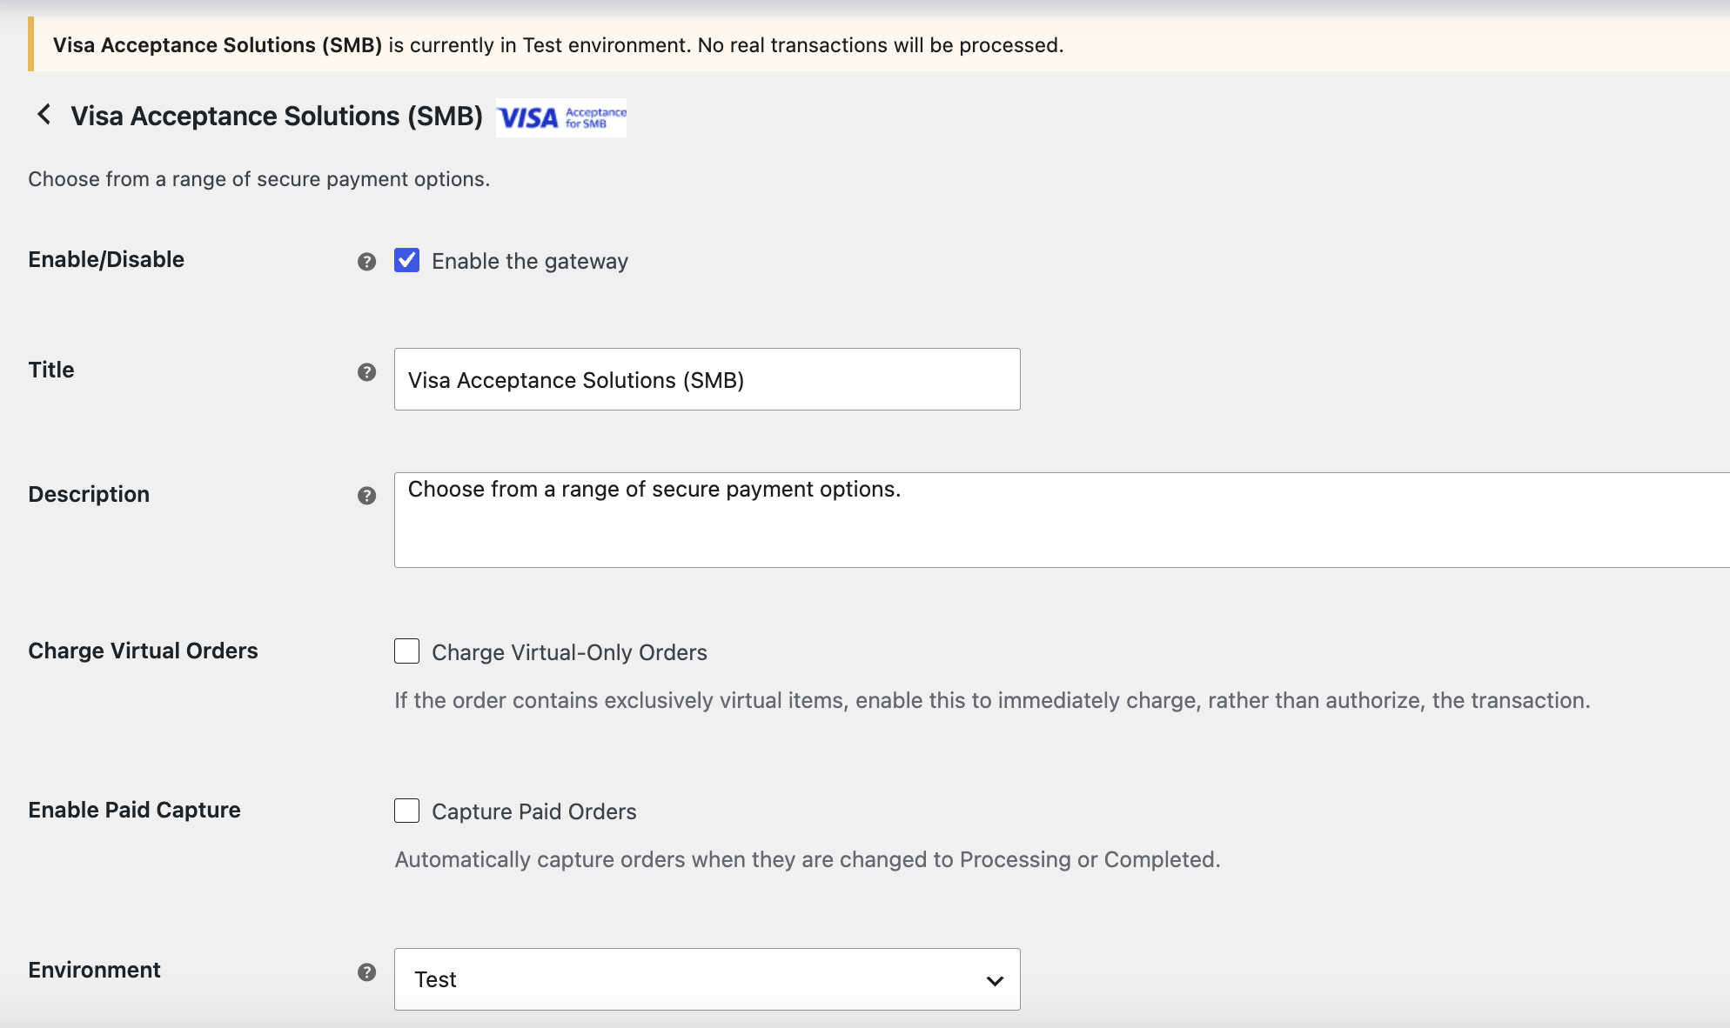Click the Title row label
Image resolution: width=1730 pixels, height=1028 pixels.
(x=51, y=370)
